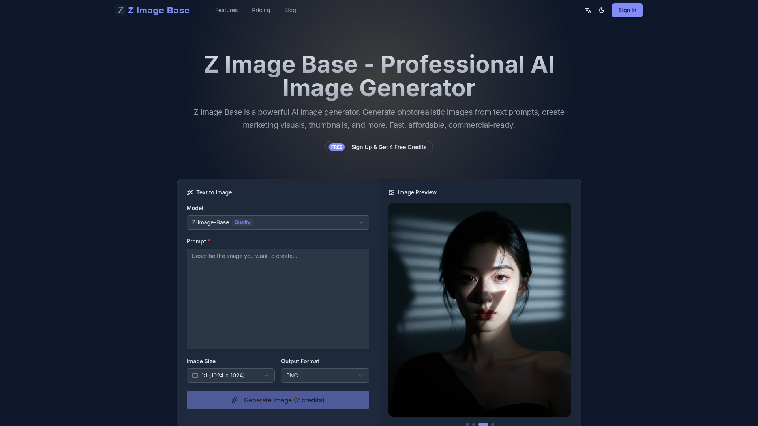Screen dimensions: 758x426
Task: Toggle dark mode with the moon icon
Action: coord(602,10)
